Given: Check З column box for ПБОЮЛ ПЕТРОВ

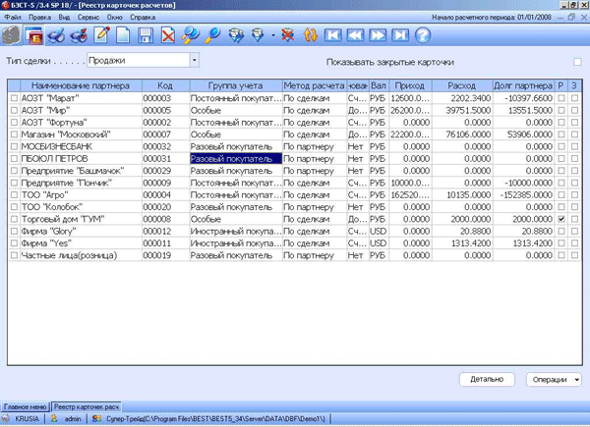Looking at the screenshot, I should pos(574,159).
